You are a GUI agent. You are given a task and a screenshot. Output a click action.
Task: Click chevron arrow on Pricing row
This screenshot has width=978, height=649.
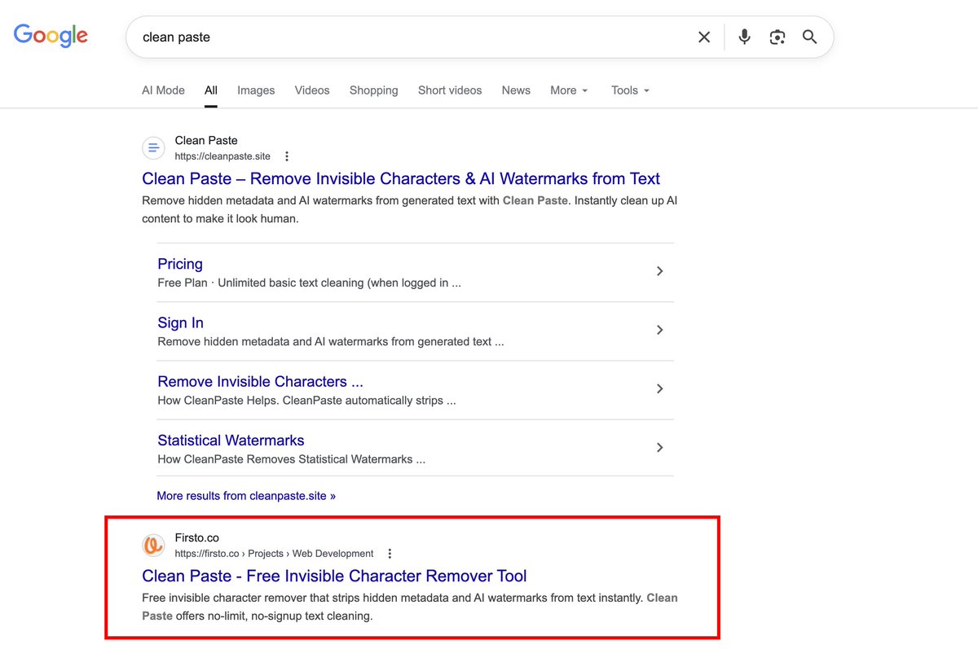coord(660,271)
